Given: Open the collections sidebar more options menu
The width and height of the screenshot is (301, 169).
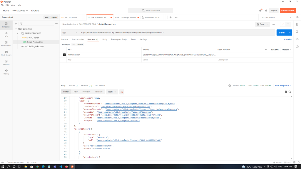Looking at the screenshot, I should click(x=56, y=23).
